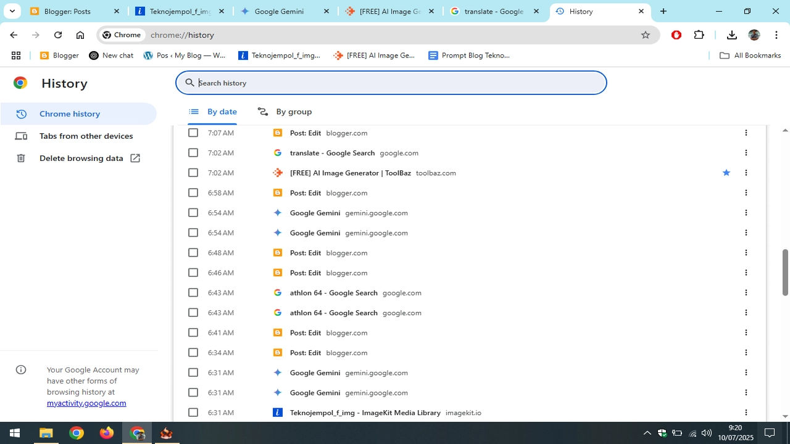Open actions menu for ToolBaz entry
The image size is (790, 444).
pyautogui.click(x=746, y=173)
